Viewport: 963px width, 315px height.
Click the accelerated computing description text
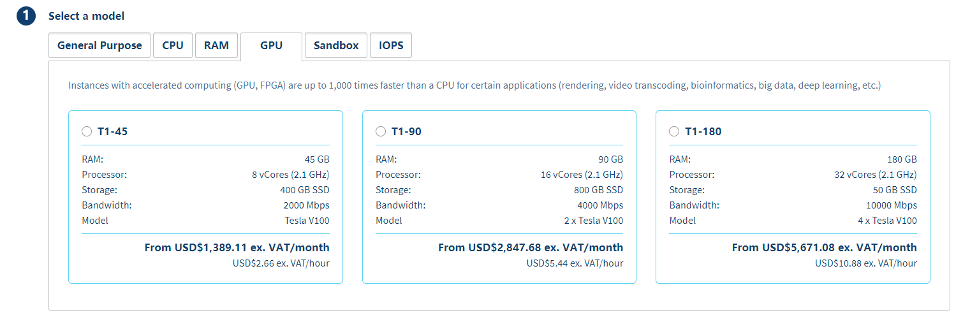click(x=474, y=85)
